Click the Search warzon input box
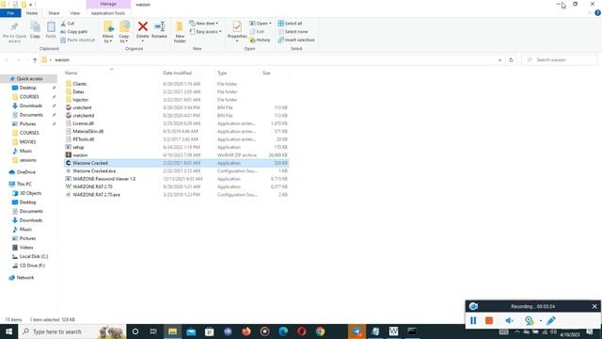The width and height of the screenshot is (602, 339). (x=560, y=60)
